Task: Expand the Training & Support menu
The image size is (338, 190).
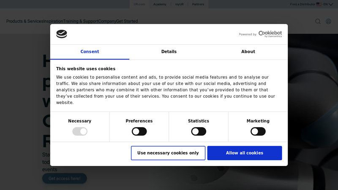Action: point(81,22)
